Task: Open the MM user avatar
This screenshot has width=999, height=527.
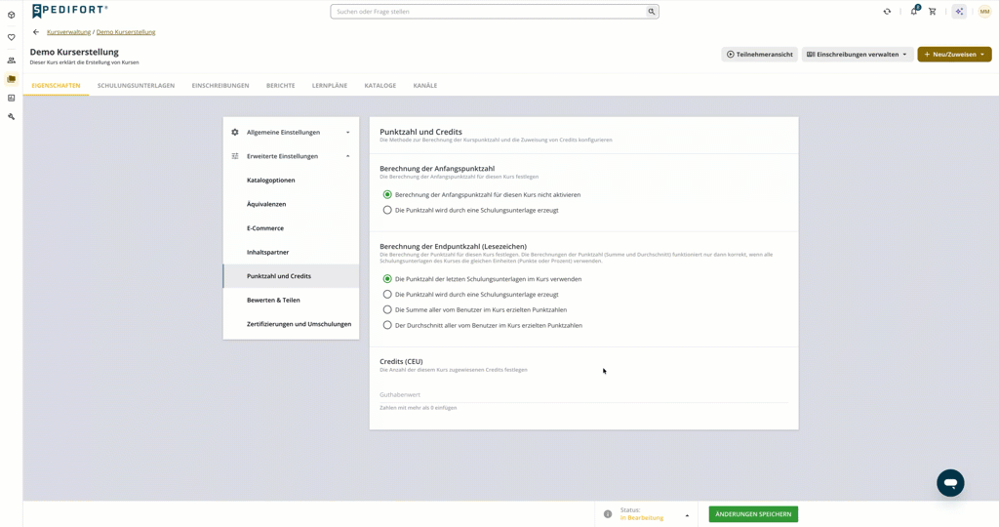Action: (x=984, y=12)
